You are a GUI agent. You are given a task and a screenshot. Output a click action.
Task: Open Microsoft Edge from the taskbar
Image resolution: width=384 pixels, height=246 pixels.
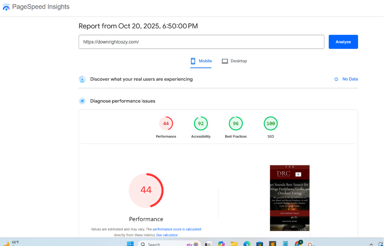[247, 244]
